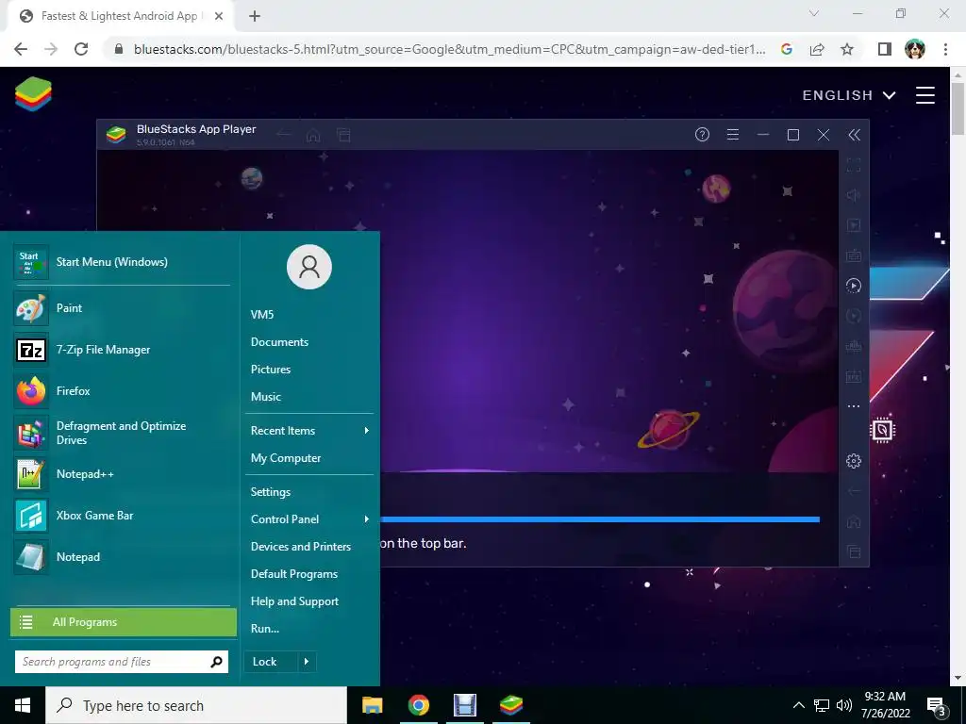
Task: Open BlueStacks App Player hamburger menu
Action: tap(732, 134)
